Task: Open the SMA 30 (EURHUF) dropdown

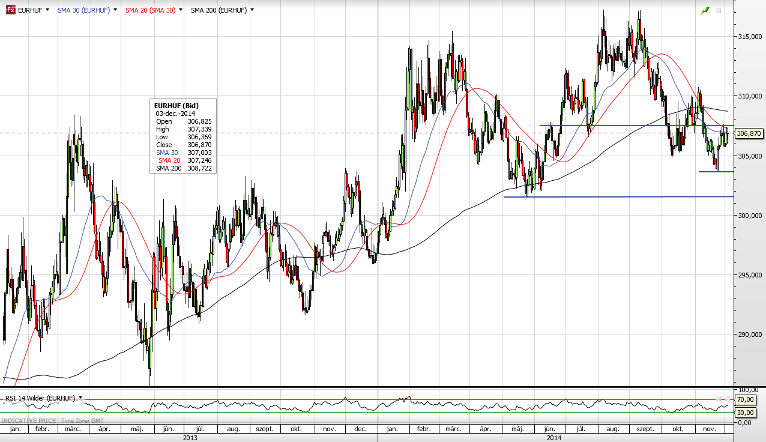Action: [x=114, y=10]
